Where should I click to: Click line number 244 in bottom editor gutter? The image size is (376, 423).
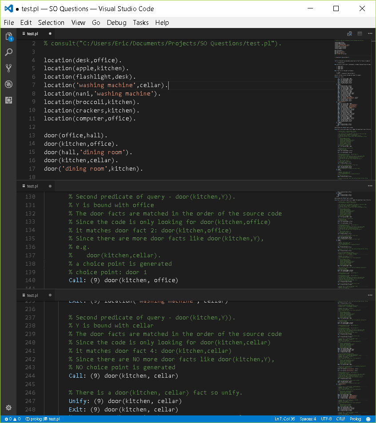[30, 376]
